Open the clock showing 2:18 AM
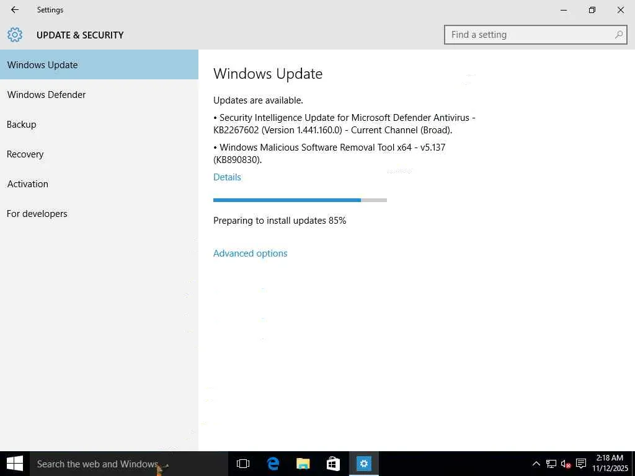Screen dimensions: 635x476 tap(610, 464)
